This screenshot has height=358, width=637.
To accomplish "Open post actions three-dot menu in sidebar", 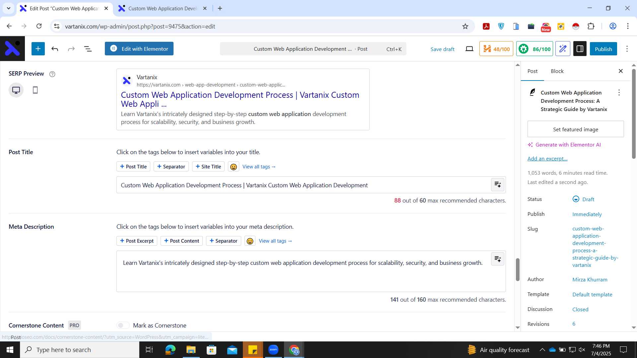I will pos(619,92).
